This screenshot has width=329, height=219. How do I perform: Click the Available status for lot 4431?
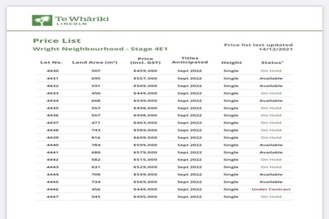(271, 79)
